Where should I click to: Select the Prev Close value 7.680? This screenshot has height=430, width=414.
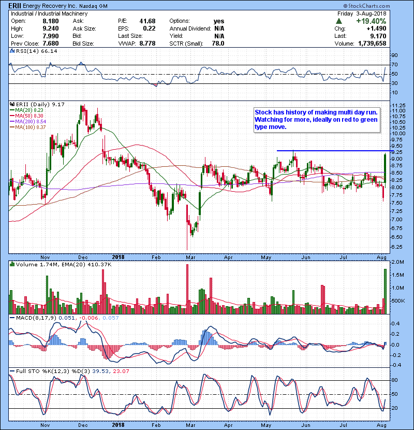pos(50,44)
